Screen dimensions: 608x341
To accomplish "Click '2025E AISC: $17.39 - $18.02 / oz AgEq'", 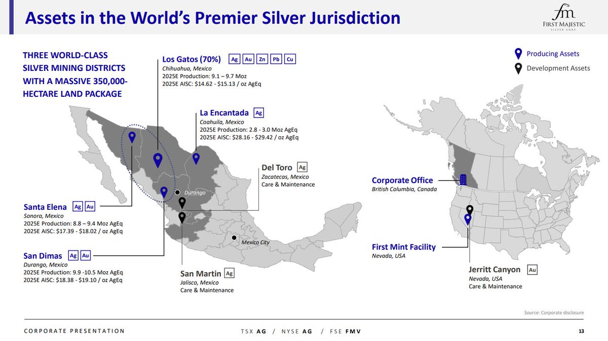I will coord(73,231).
